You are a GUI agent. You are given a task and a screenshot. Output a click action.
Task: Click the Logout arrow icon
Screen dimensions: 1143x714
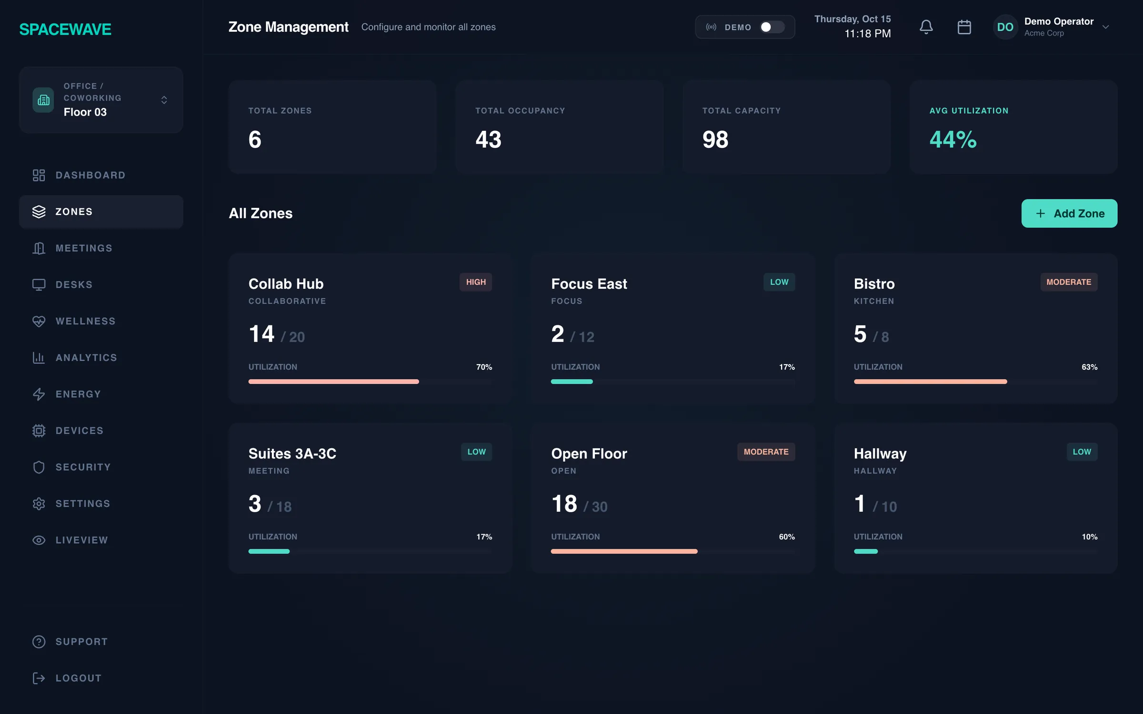point(39,678)
